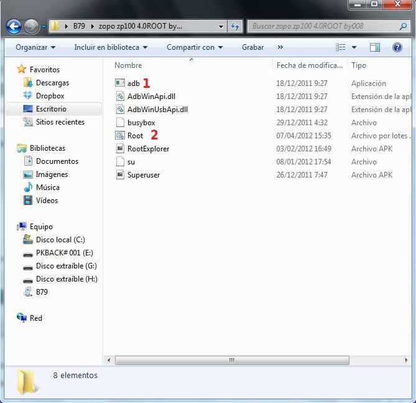Click the Grabar toolbar button
The height and width of the screenshot is (403, 416).
click(252, 47)
